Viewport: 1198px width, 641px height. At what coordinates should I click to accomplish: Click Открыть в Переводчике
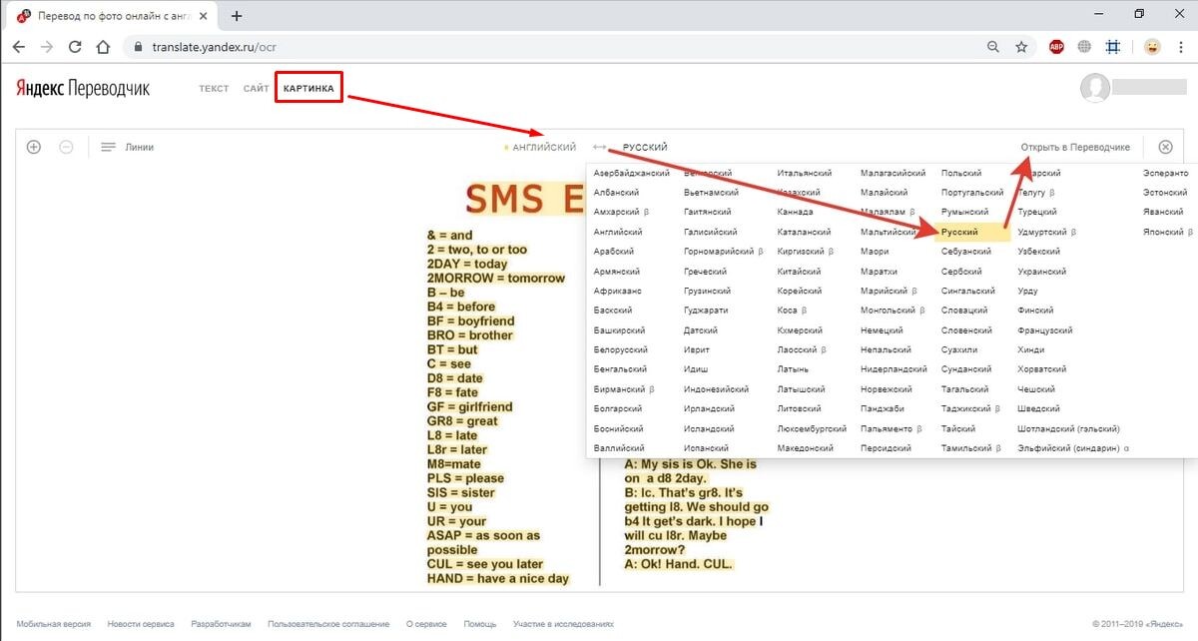point(1075,148)
